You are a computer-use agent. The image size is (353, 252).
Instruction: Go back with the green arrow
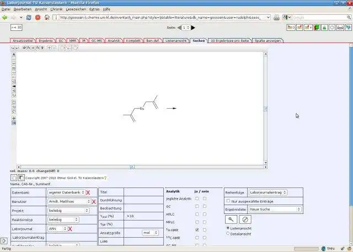tap(4, 17)
